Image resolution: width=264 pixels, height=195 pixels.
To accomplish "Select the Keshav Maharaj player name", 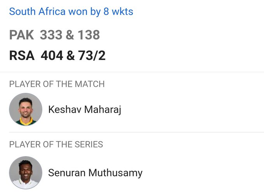I will [85, 110].
